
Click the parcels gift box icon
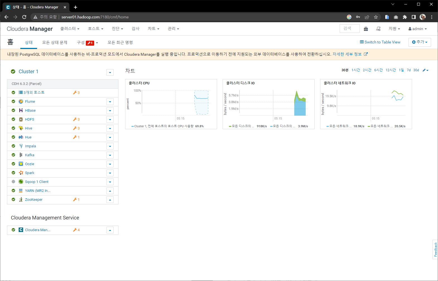366,29
